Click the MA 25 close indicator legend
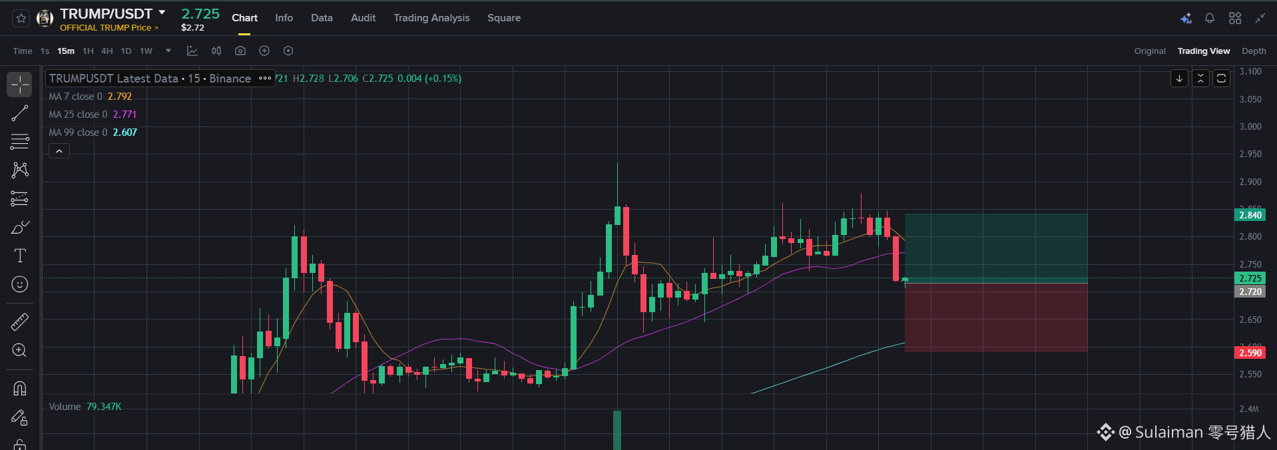The image size is (1277, 450). coord(93,114)
